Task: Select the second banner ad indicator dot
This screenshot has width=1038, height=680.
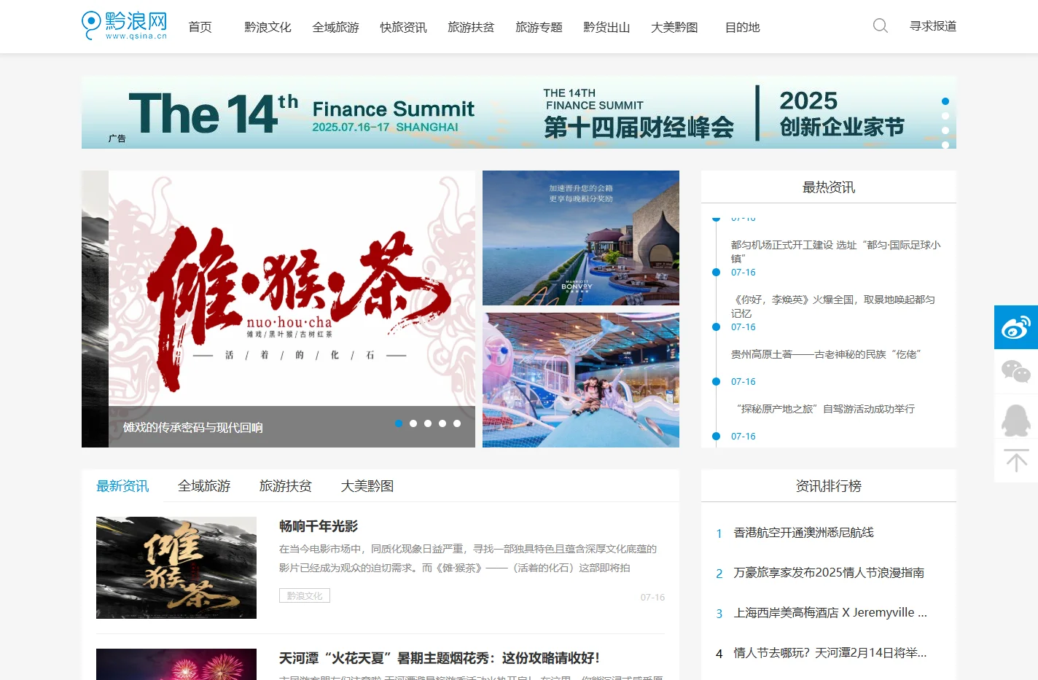Action: (945, 116)
